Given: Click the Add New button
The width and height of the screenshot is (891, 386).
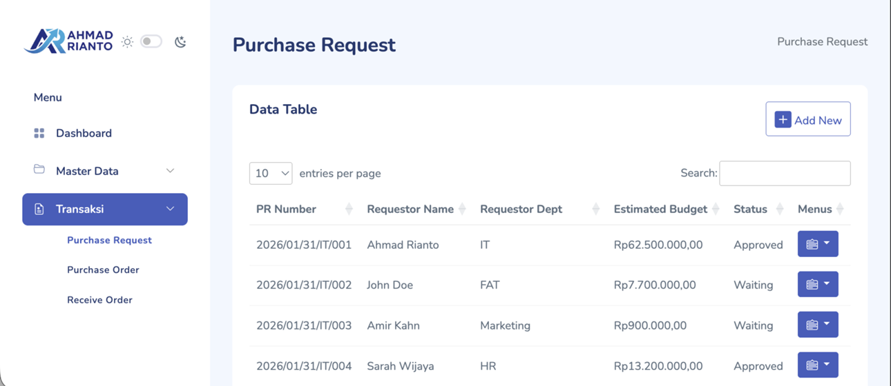Looking at the screenshot, I should click(x=808, y=119).
